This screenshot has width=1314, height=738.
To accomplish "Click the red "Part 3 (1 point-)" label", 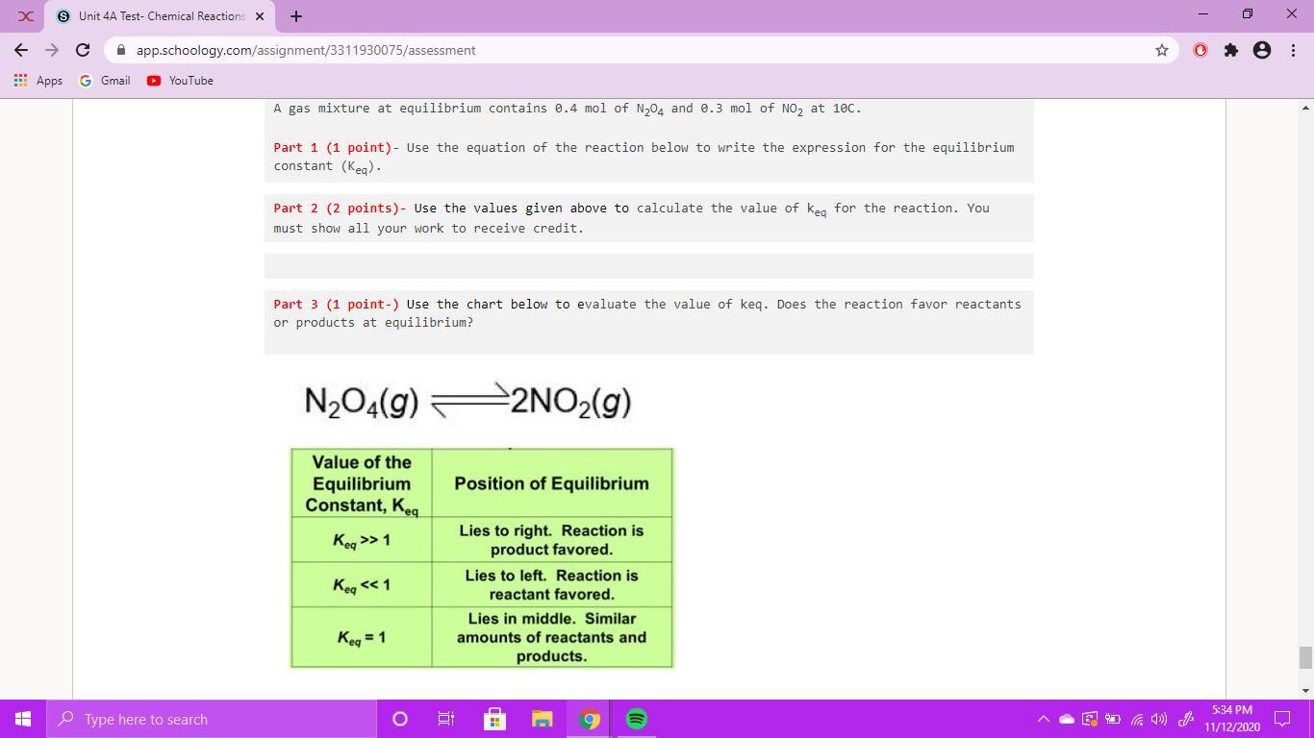I will (337, 305).
